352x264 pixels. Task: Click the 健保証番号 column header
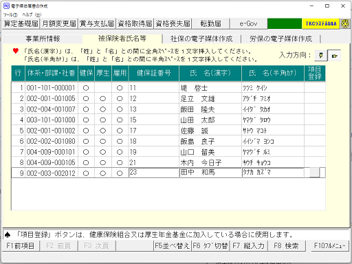click(x=154, y=73)
